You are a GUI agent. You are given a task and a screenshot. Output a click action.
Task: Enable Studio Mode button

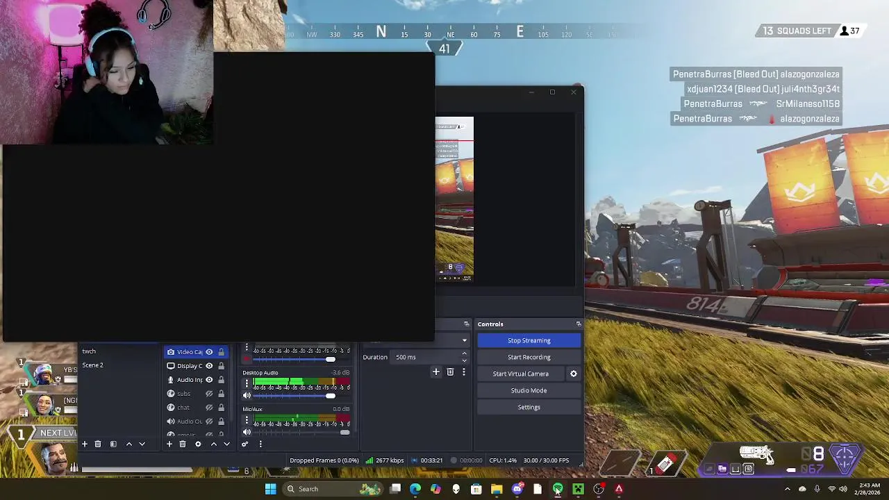pos(529,390)
